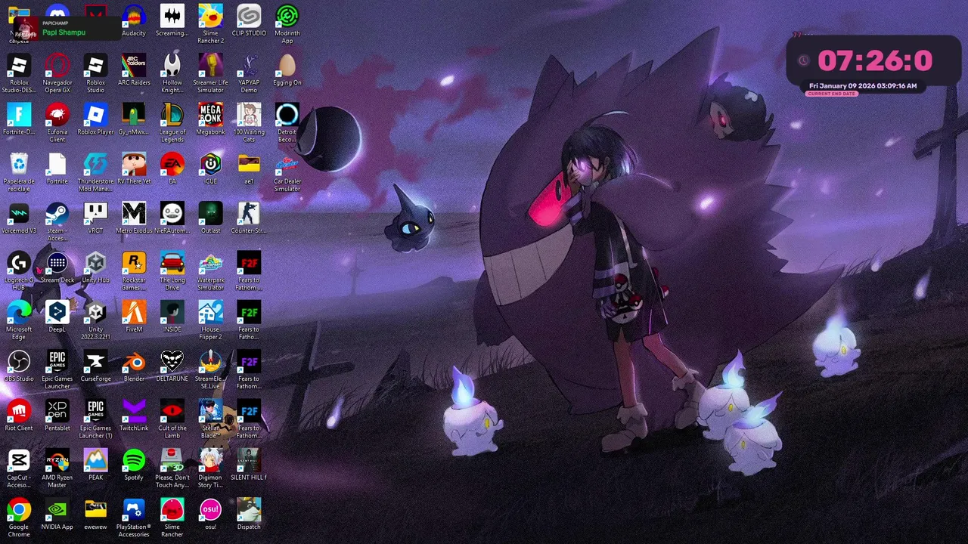Select the Dispatch game icon
The image size is (968, 544).
[249, 509]
